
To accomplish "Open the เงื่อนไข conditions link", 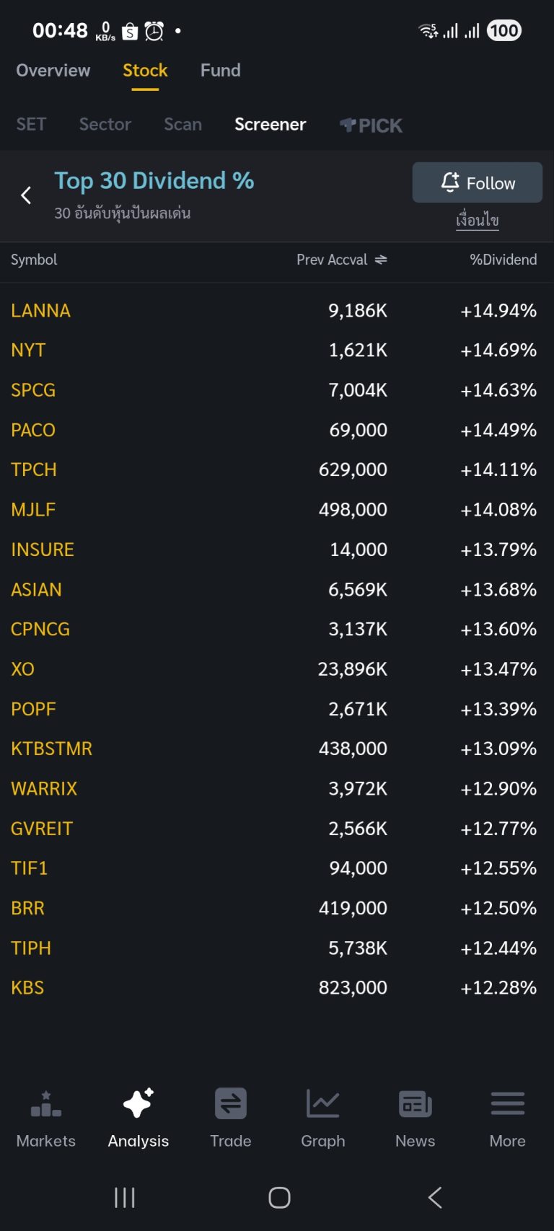I will click(478, 220).
